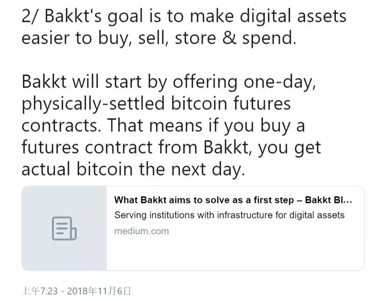This screenshot has height=301, width=390.
Task: Click the article document icon in link card
Action: click(64, 228)
